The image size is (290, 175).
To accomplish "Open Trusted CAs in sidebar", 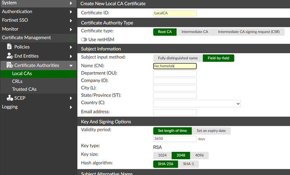I will coord(24,89).
